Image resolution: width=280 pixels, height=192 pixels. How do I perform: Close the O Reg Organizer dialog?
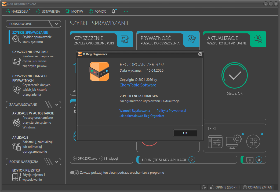coord(200,54)
